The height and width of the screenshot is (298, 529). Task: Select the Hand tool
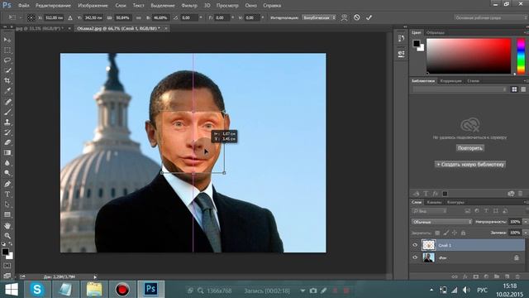(x=7, y=225)
